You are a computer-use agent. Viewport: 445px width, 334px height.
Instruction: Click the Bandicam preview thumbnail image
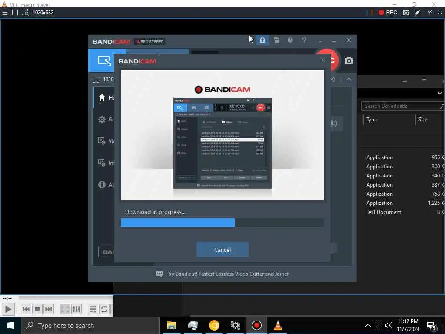[x=222, y=143]
